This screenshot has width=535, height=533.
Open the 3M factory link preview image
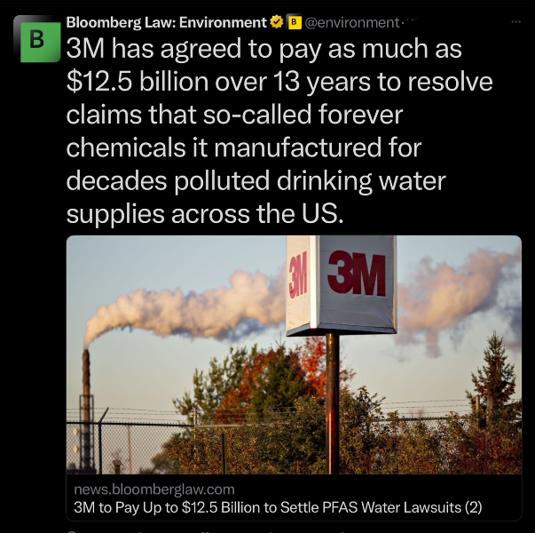[294, 354]
